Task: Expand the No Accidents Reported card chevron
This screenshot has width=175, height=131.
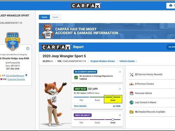Action: [x=120, y=72]
